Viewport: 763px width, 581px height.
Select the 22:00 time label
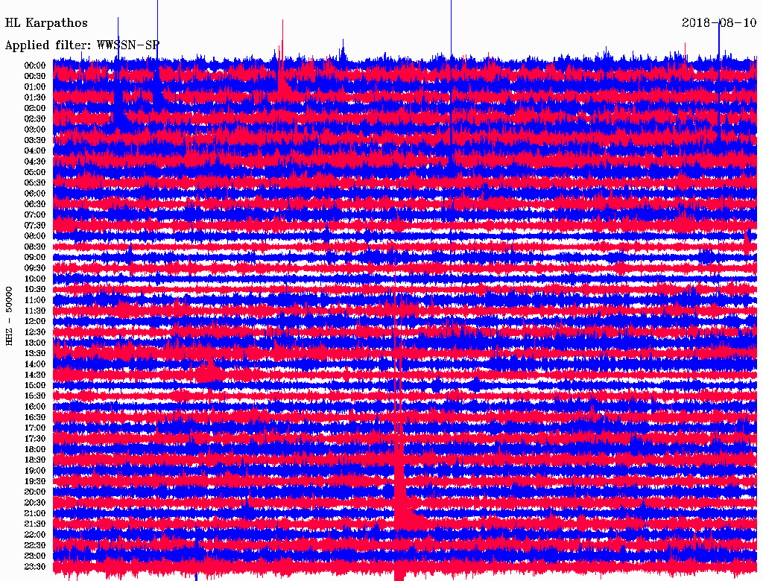click(35, 535)
